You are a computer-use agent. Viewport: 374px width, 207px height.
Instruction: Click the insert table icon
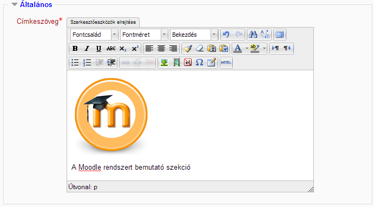tap(211, 63)
